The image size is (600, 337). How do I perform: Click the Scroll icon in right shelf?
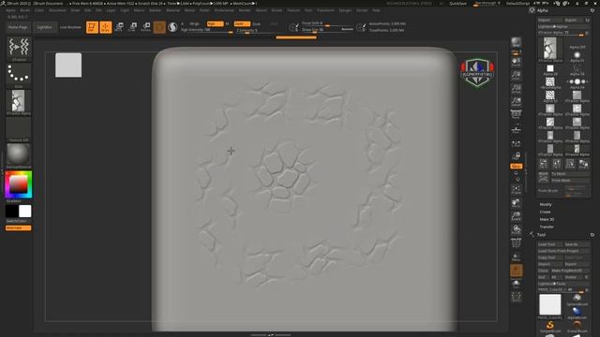pos(517,63)
